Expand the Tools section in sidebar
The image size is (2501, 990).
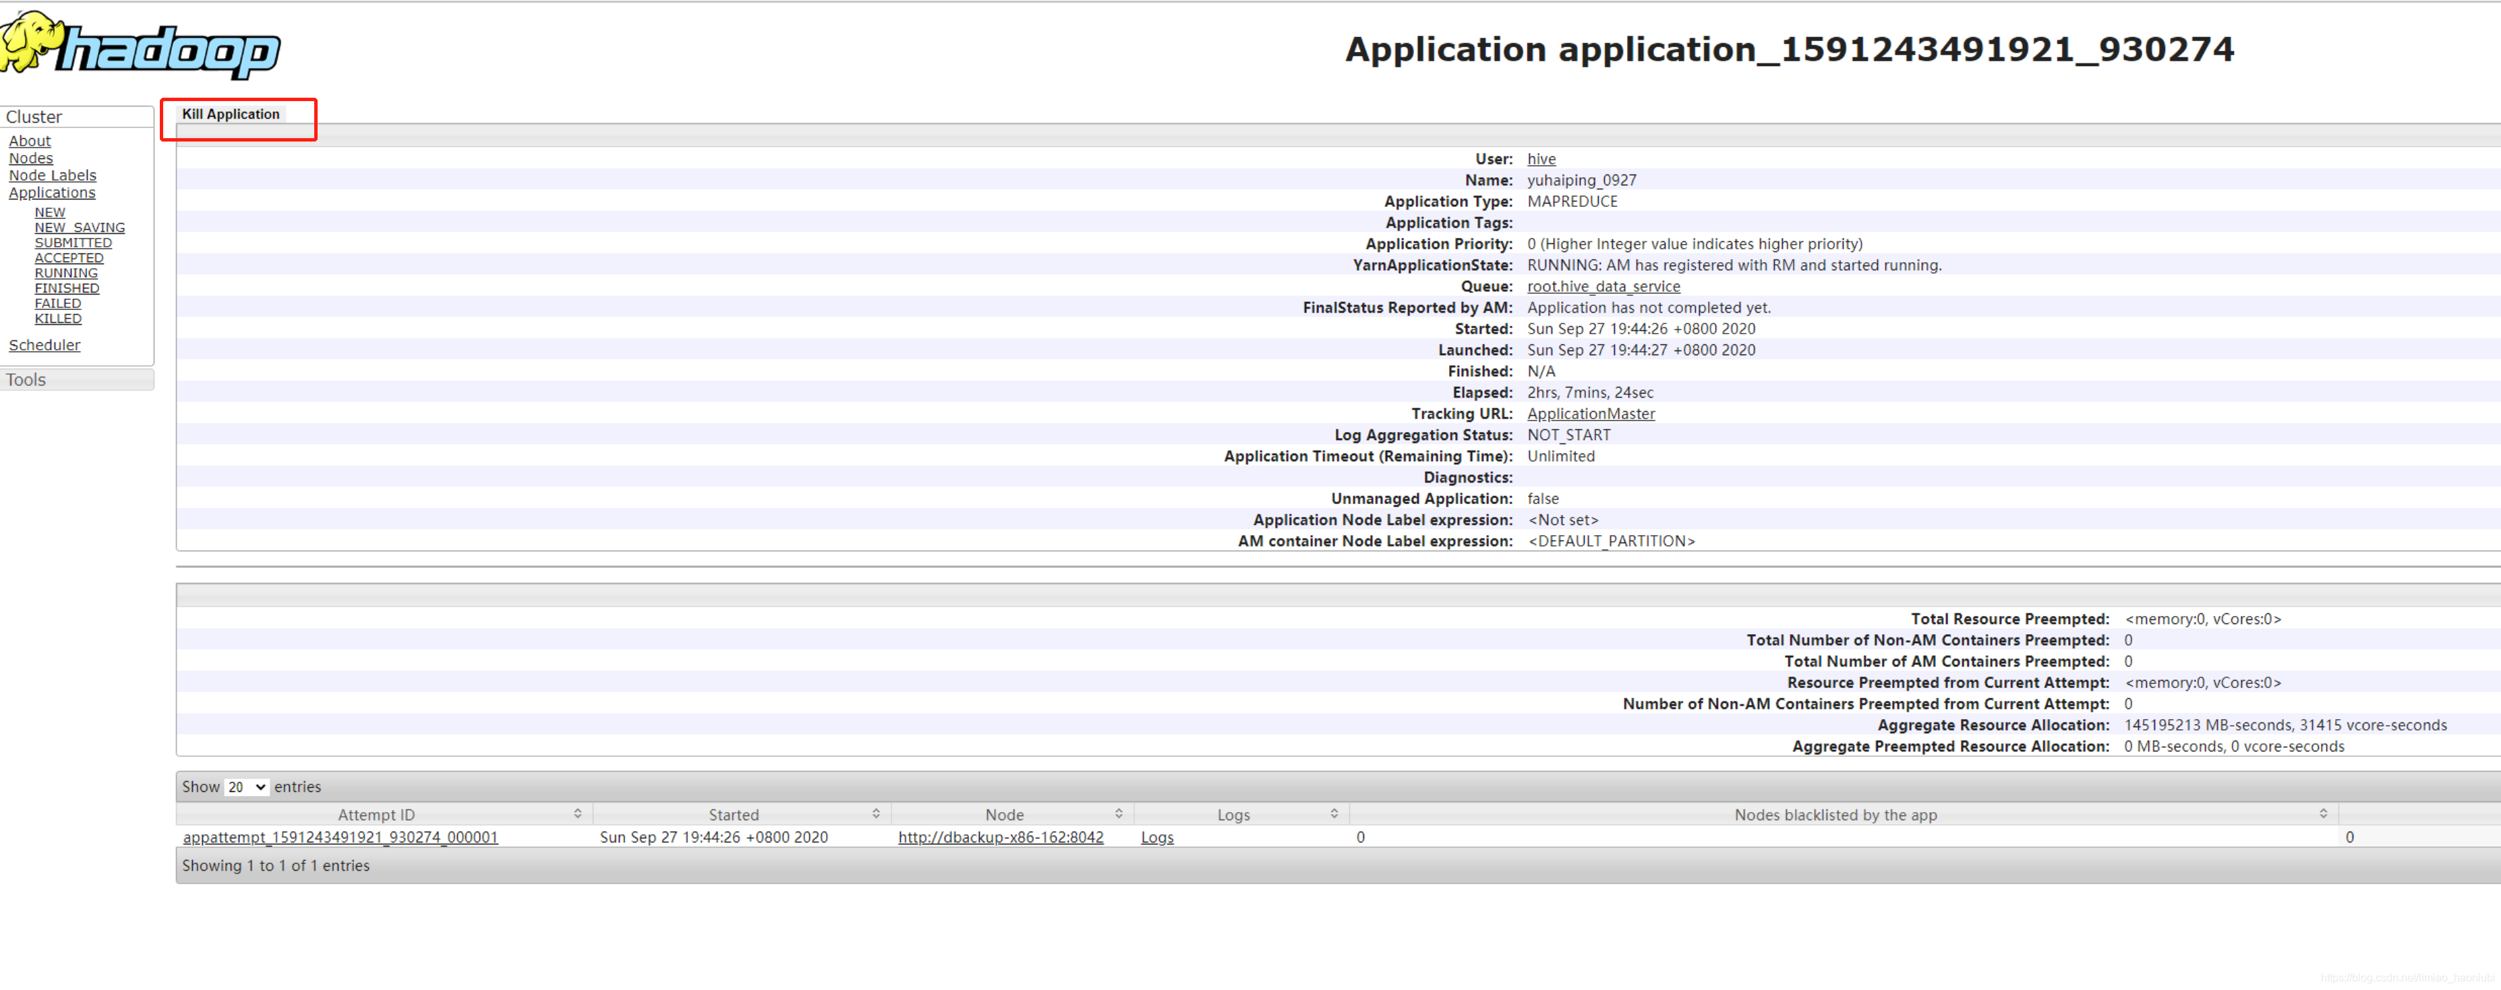[26, 379]
